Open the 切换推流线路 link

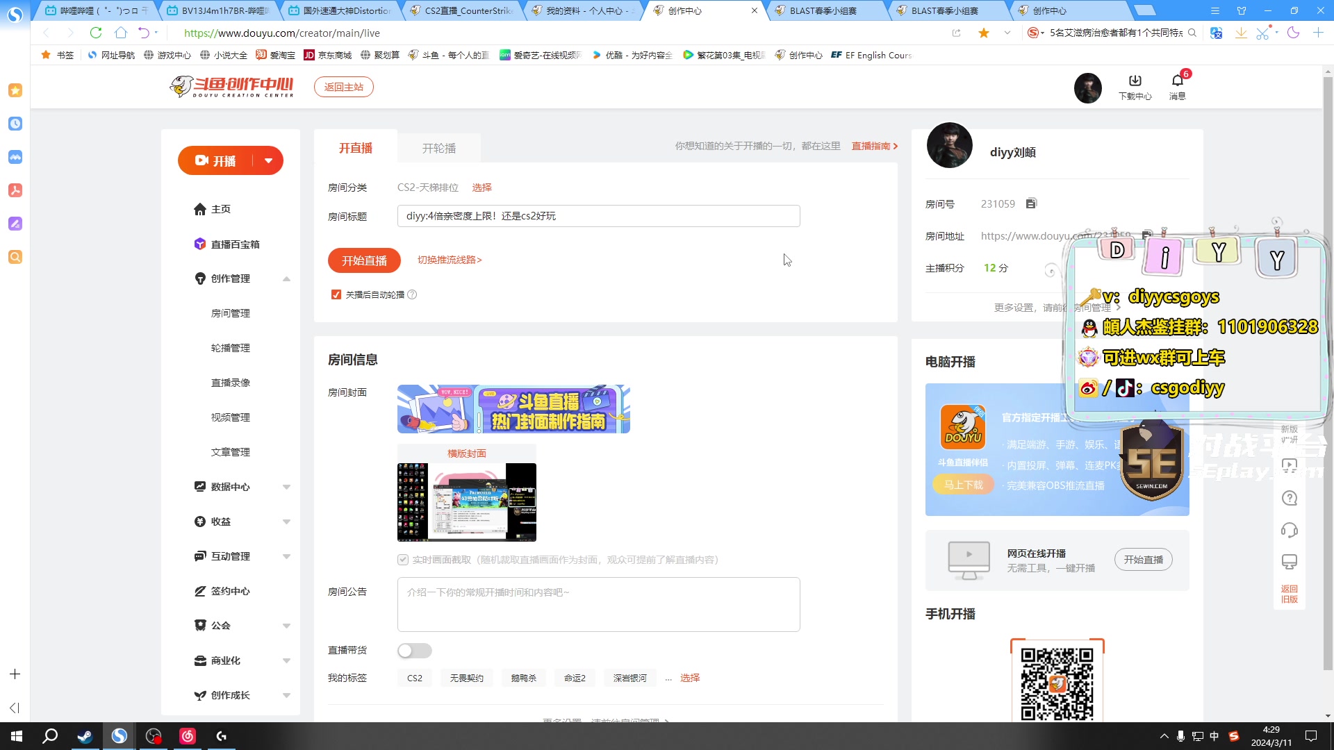pos(450,260)
